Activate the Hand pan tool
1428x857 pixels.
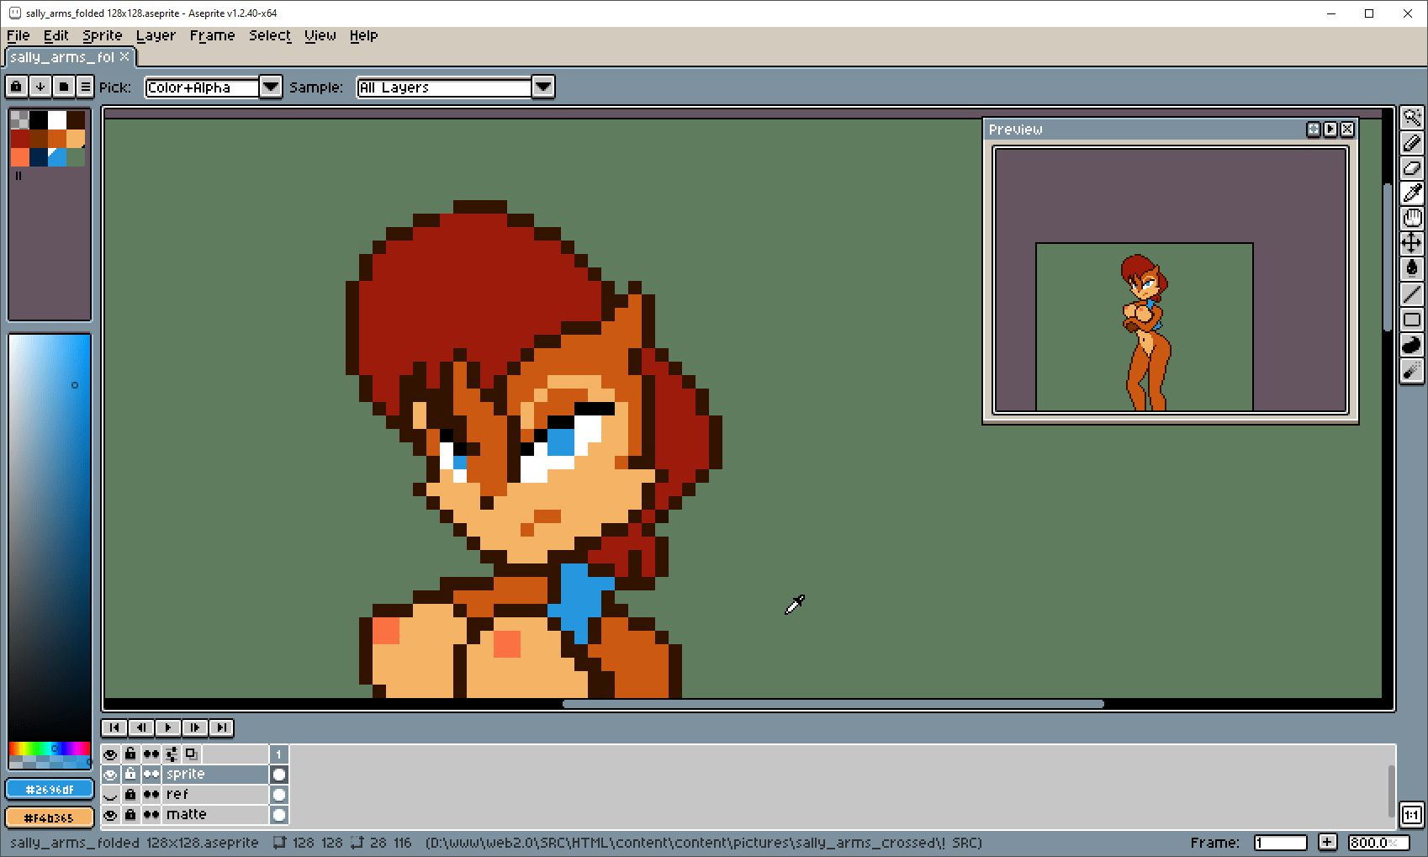pos(1411,219)
